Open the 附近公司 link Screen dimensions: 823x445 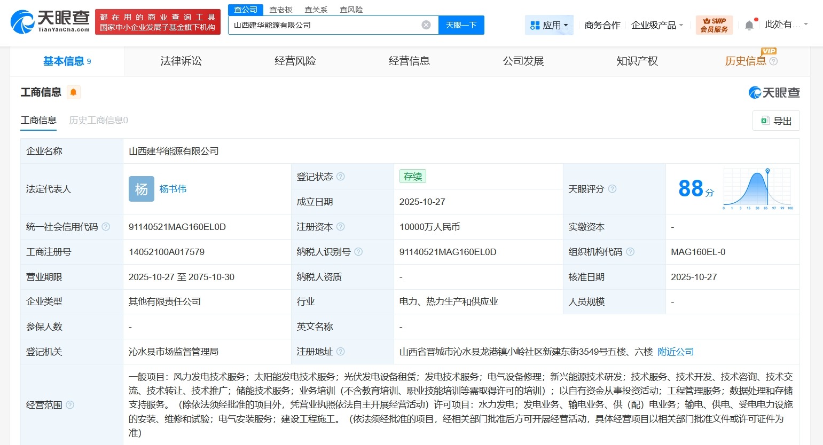coord(675,352)
